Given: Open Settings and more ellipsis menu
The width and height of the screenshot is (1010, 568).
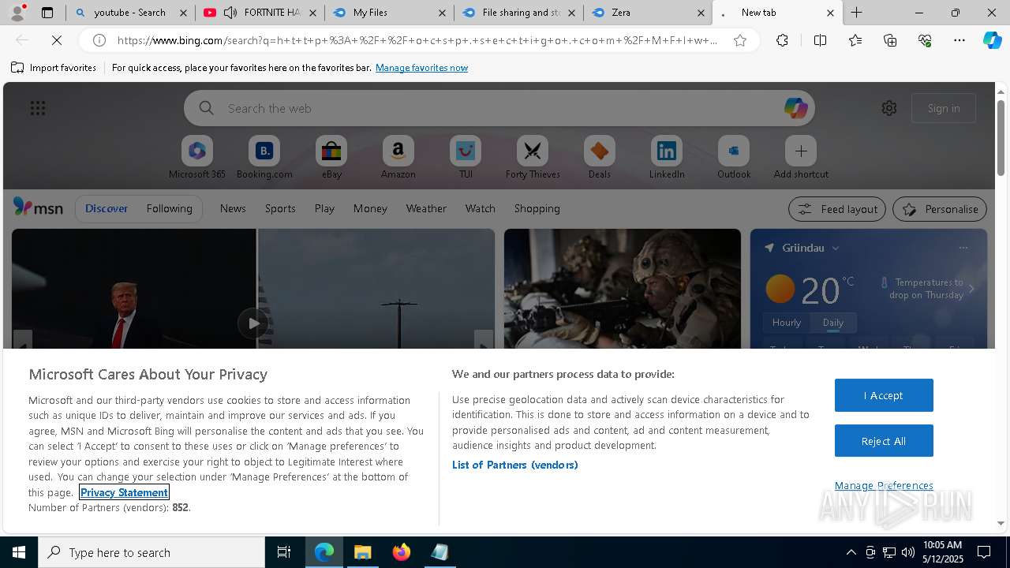Looking at the screenshot, I should tap(959, 40).
